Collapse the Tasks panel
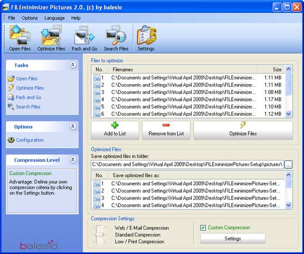This screenshot has width=304, height=254. coord(72,65)
